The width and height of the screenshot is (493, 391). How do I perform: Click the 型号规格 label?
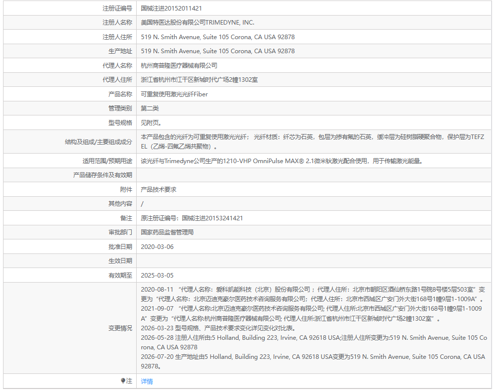click(x=121, y=123)
